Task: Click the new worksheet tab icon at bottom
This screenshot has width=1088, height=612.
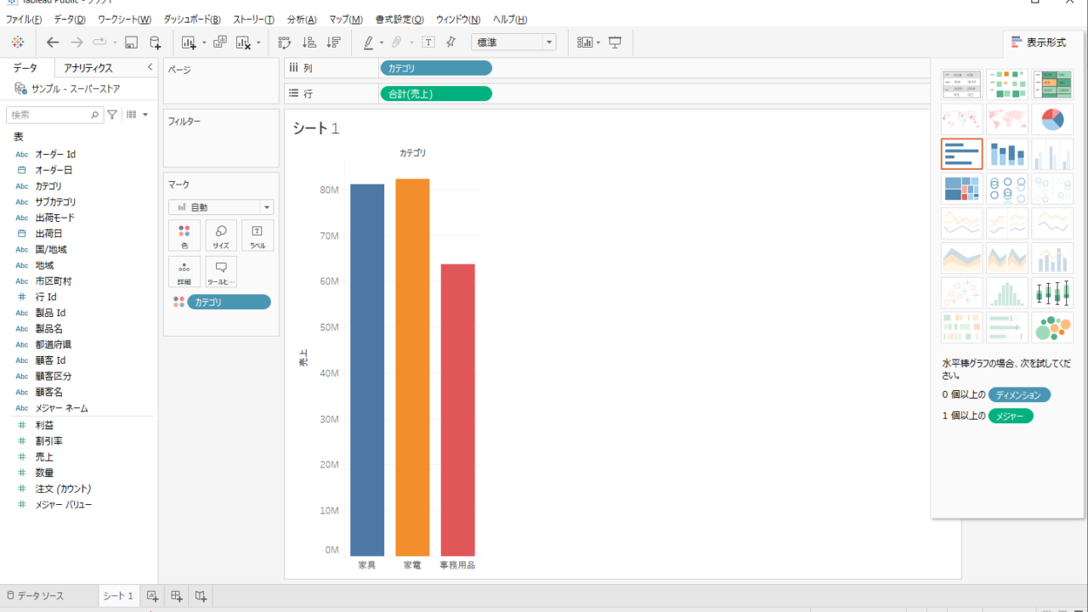Action: [x=152, y=596]
